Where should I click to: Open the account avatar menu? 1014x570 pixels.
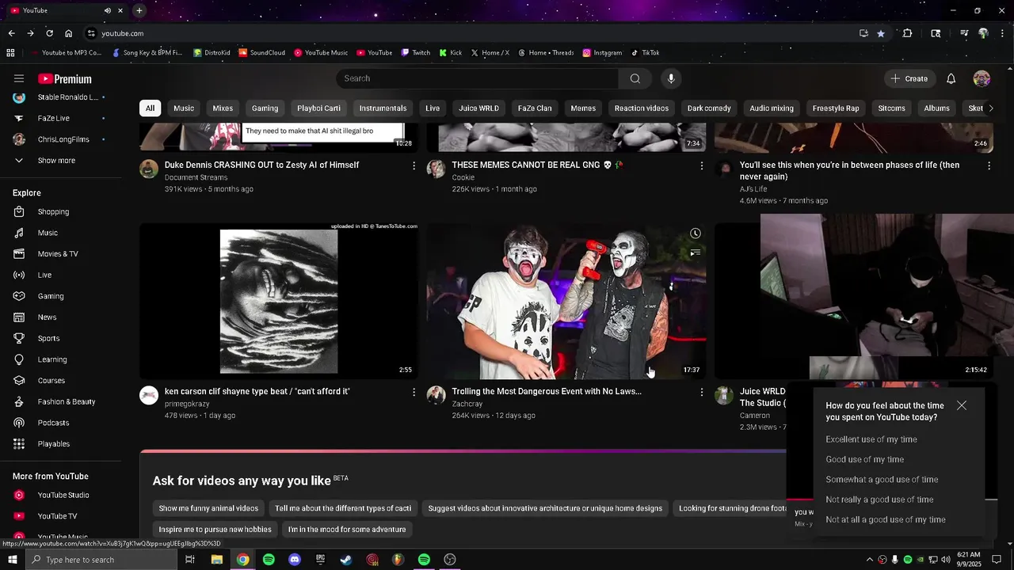pos(982,78)
